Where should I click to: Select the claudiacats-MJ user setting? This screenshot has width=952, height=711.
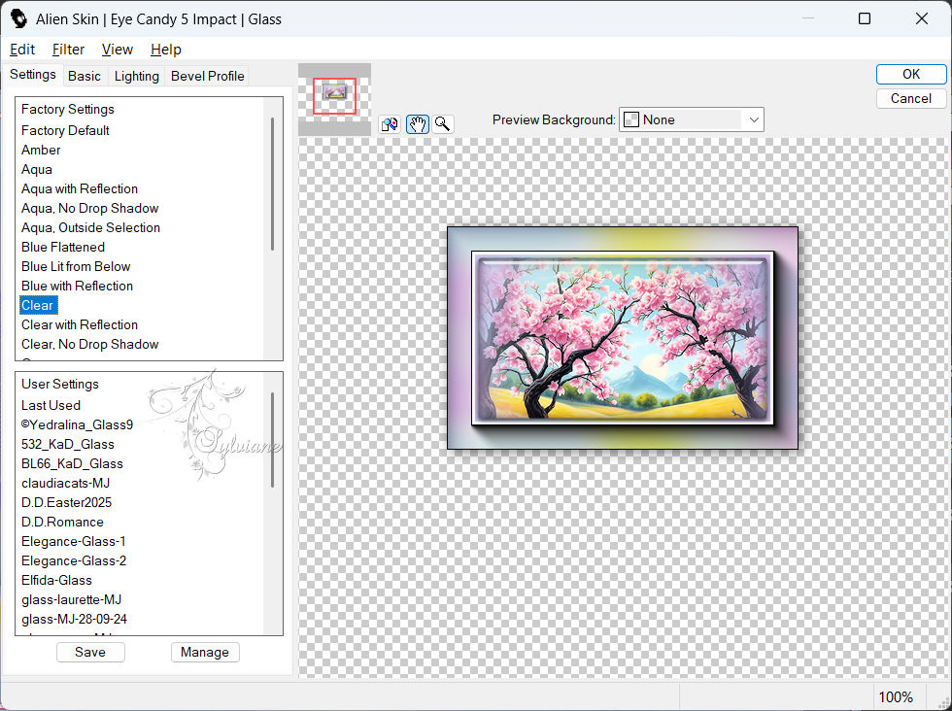[x=66, y=484]
